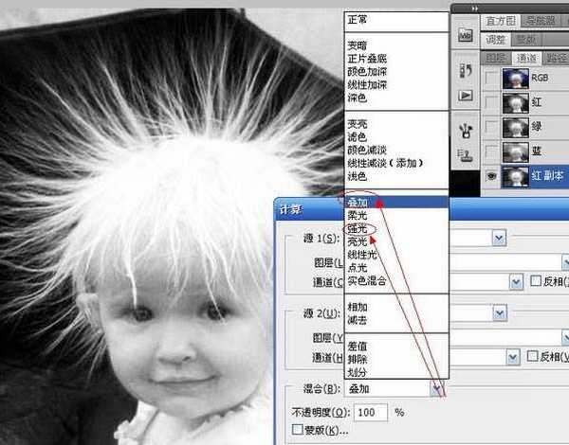Expand the Source 2 channel dropdown

click(x=515, y=356)
